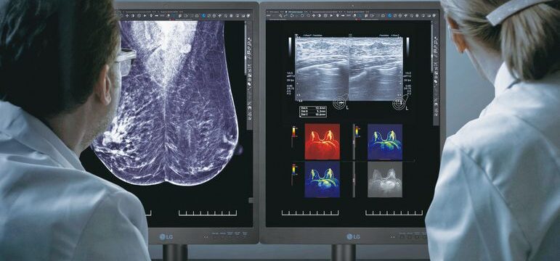Click the probe orientation marker under the right ultrasound
Screen dimensions: 560x261
[401, 102]
